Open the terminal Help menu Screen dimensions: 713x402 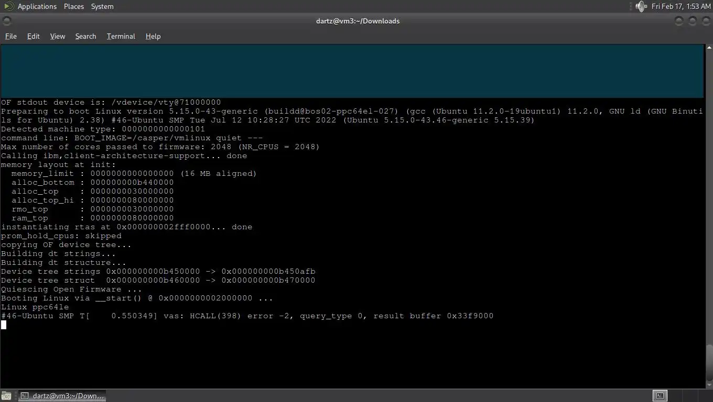point(153,36)
